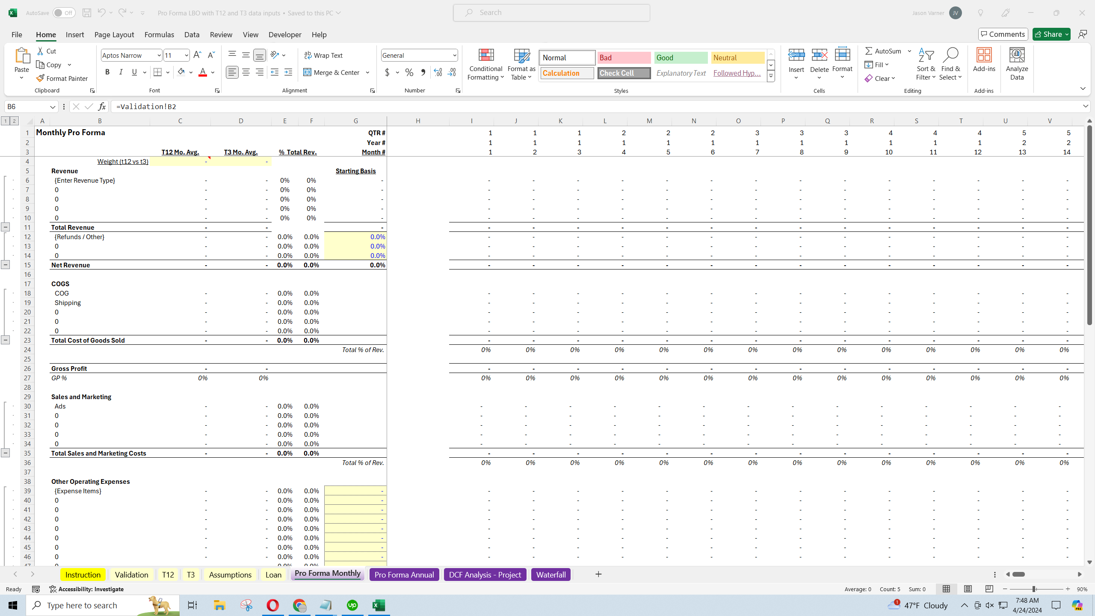Select the Format Painter tool
Screen dimensions: 1095x616
click(62, 78)
